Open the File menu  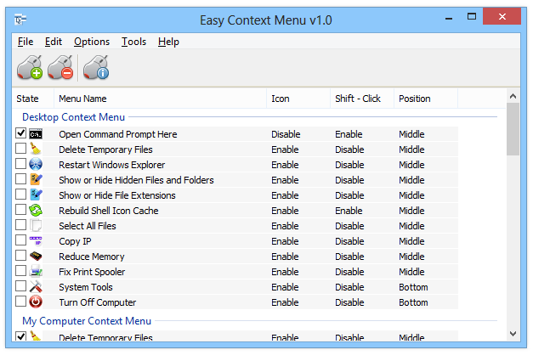click(x=26, y=42)
